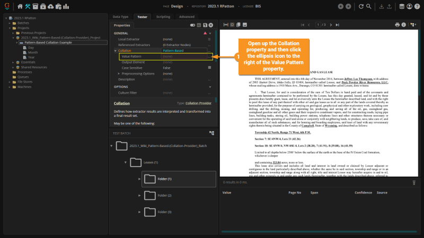
Task: Clear results with trash icon
Action: point(414,182)
